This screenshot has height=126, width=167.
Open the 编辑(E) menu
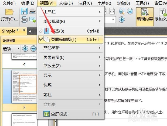[28, 3]
